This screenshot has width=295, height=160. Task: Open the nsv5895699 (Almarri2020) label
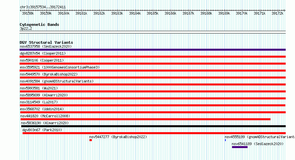coord(44,95)
